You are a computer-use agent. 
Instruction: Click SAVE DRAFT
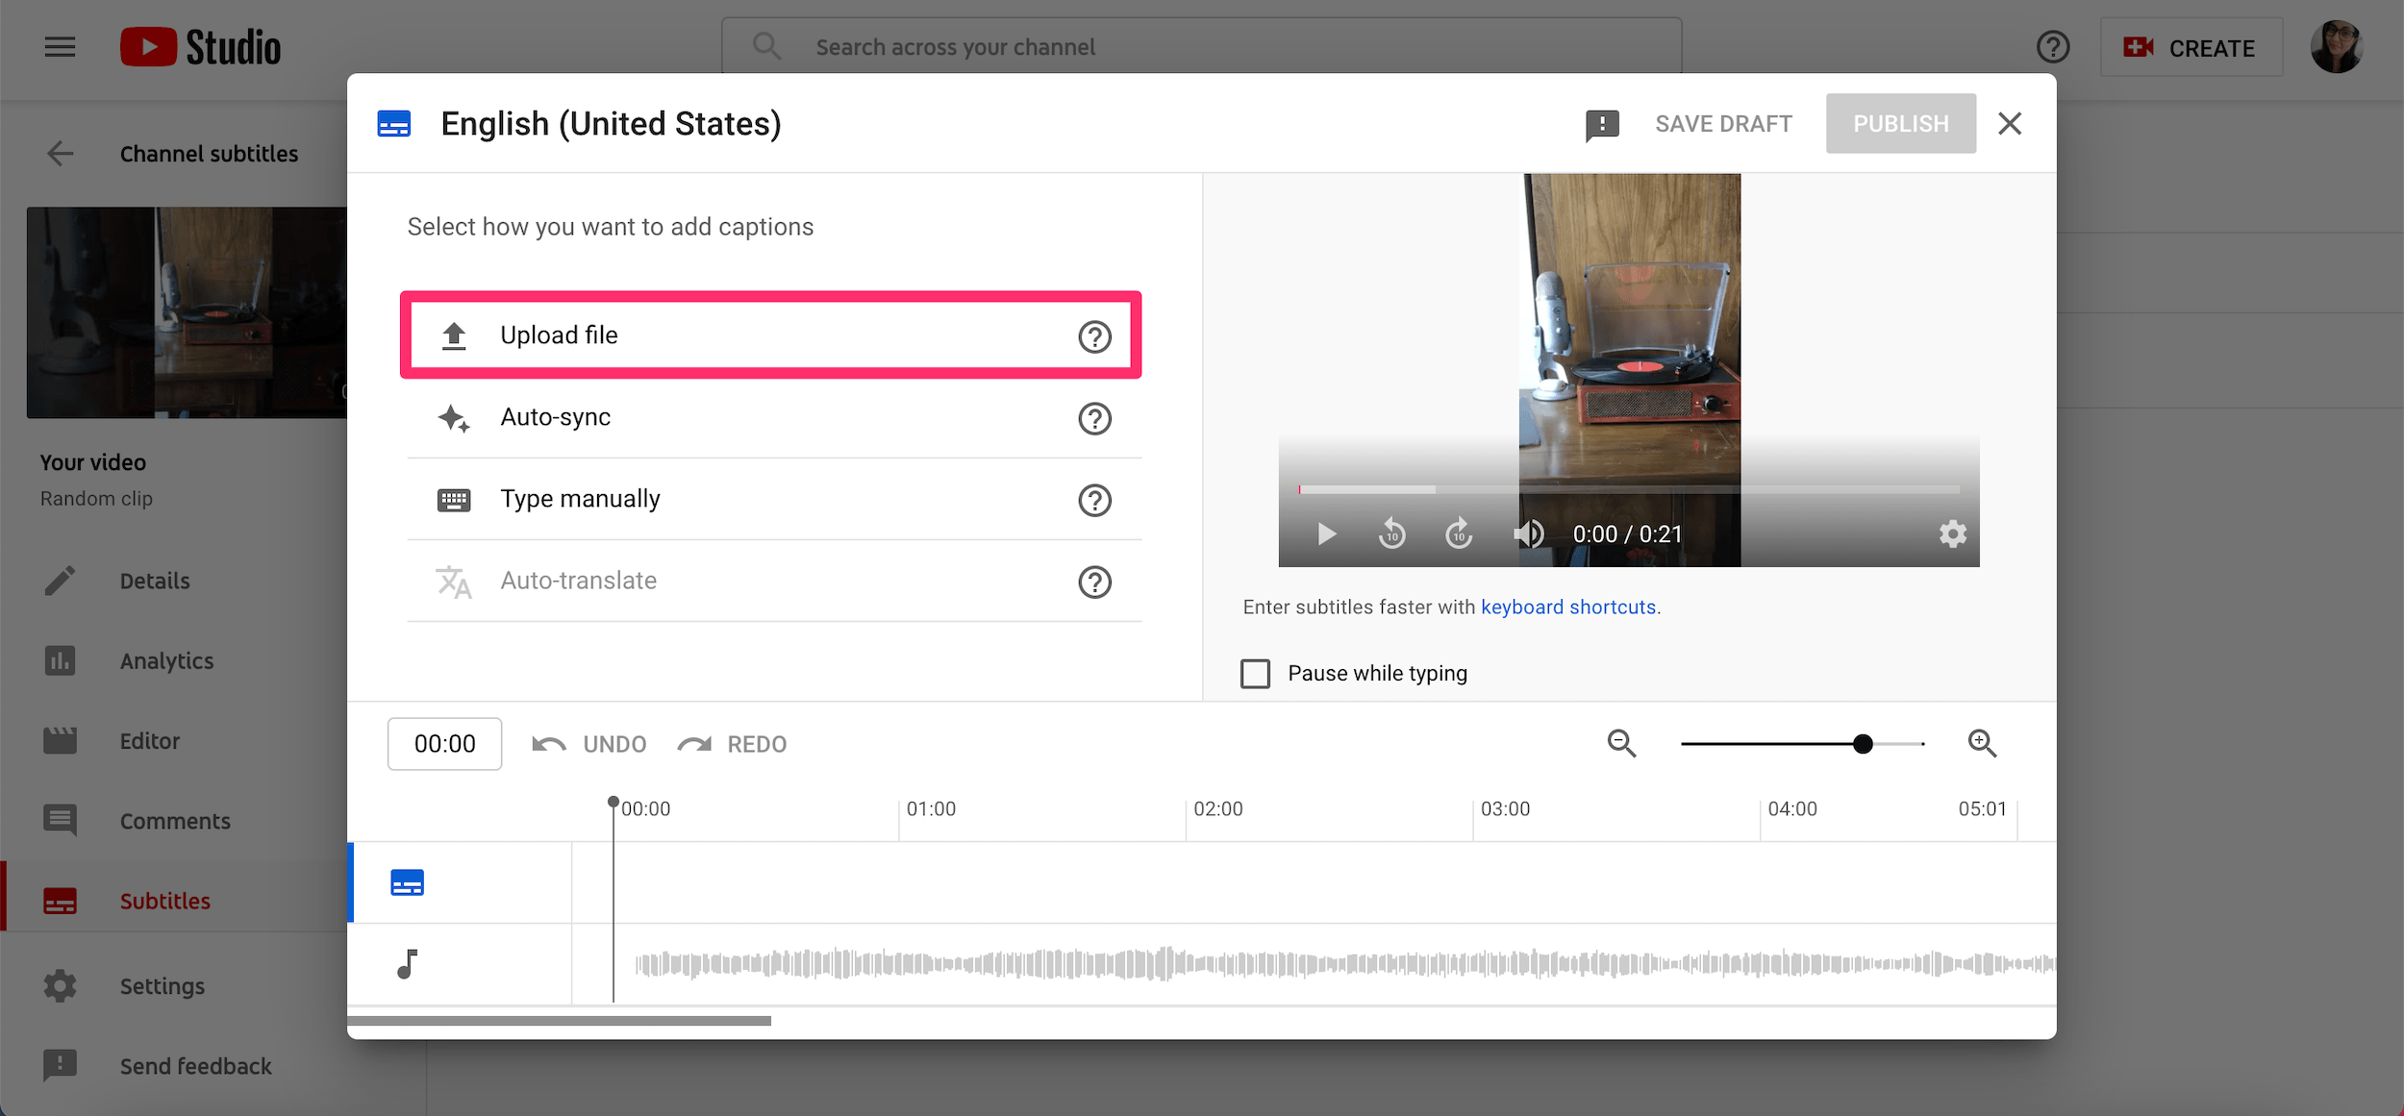click(1723, 124)
